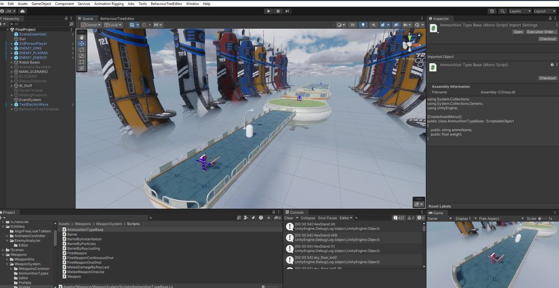Open the global search magnifier icon

(x=503, y=11)
